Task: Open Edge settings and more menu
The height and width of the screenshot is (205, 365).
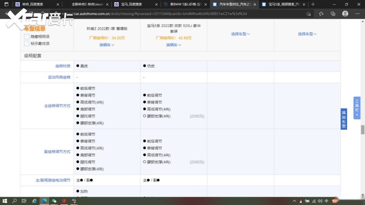Action: 358,14
